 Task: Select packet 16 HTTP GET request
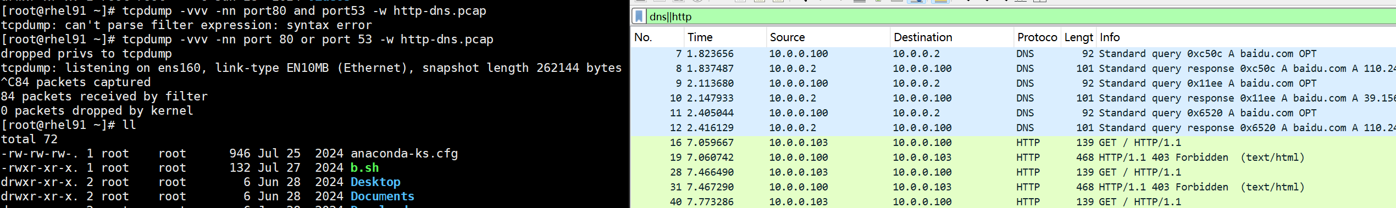coord(1013,143)
